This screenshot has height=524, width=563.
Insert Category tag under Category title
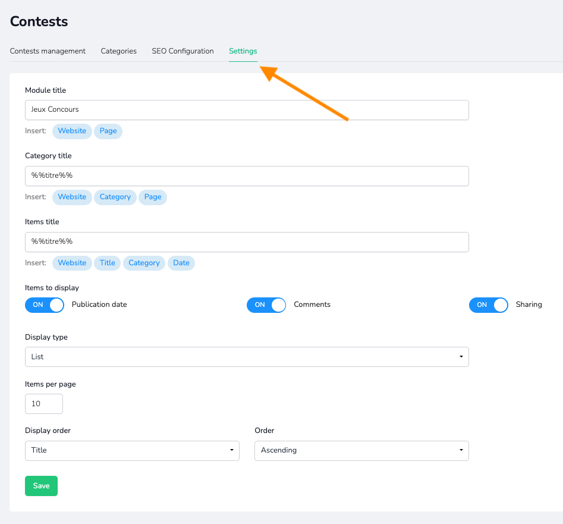[x=115, y=197]
